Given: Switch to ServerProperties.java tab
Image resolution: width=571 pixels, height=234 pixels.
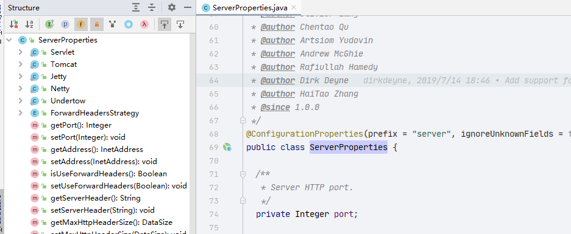Looking at the screenshot, I should pos(245,8).
